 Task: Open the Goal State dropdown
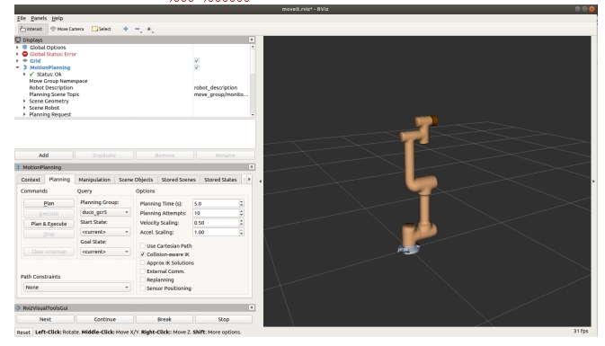click(x=105, y=252)
